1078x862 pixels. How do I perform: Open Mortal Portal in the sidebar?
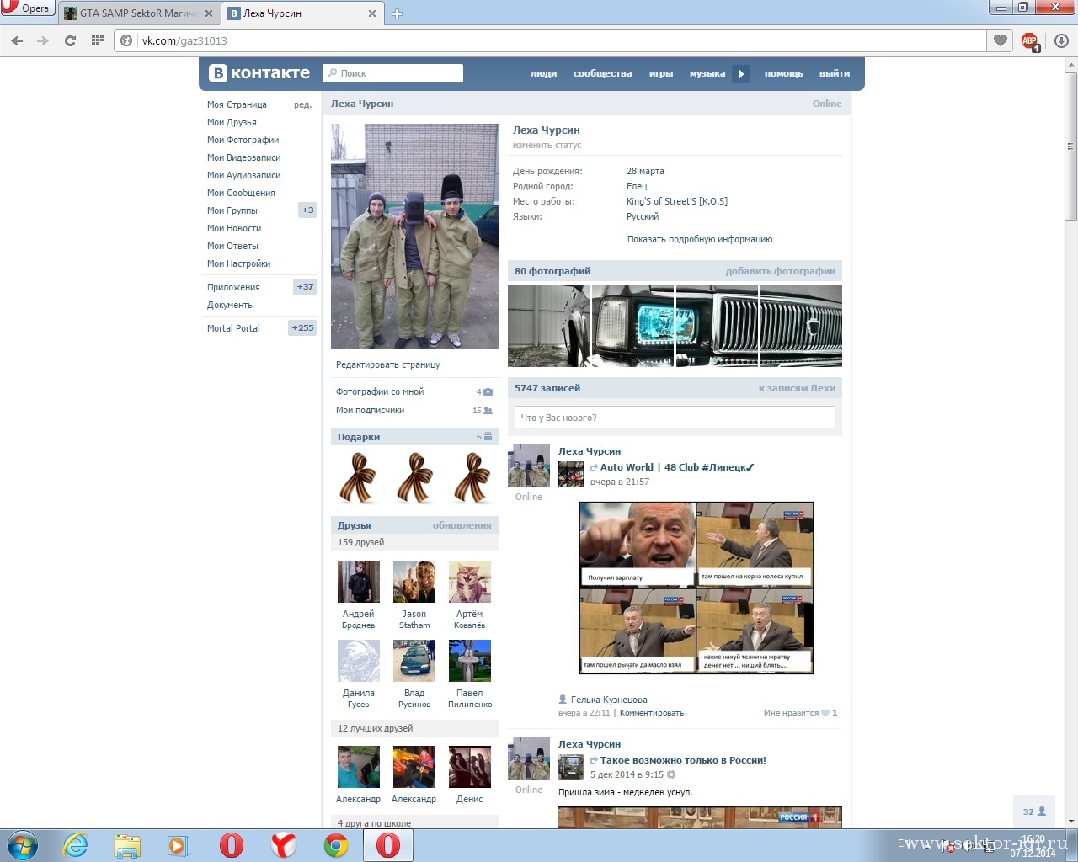click(x=233, y=328)
